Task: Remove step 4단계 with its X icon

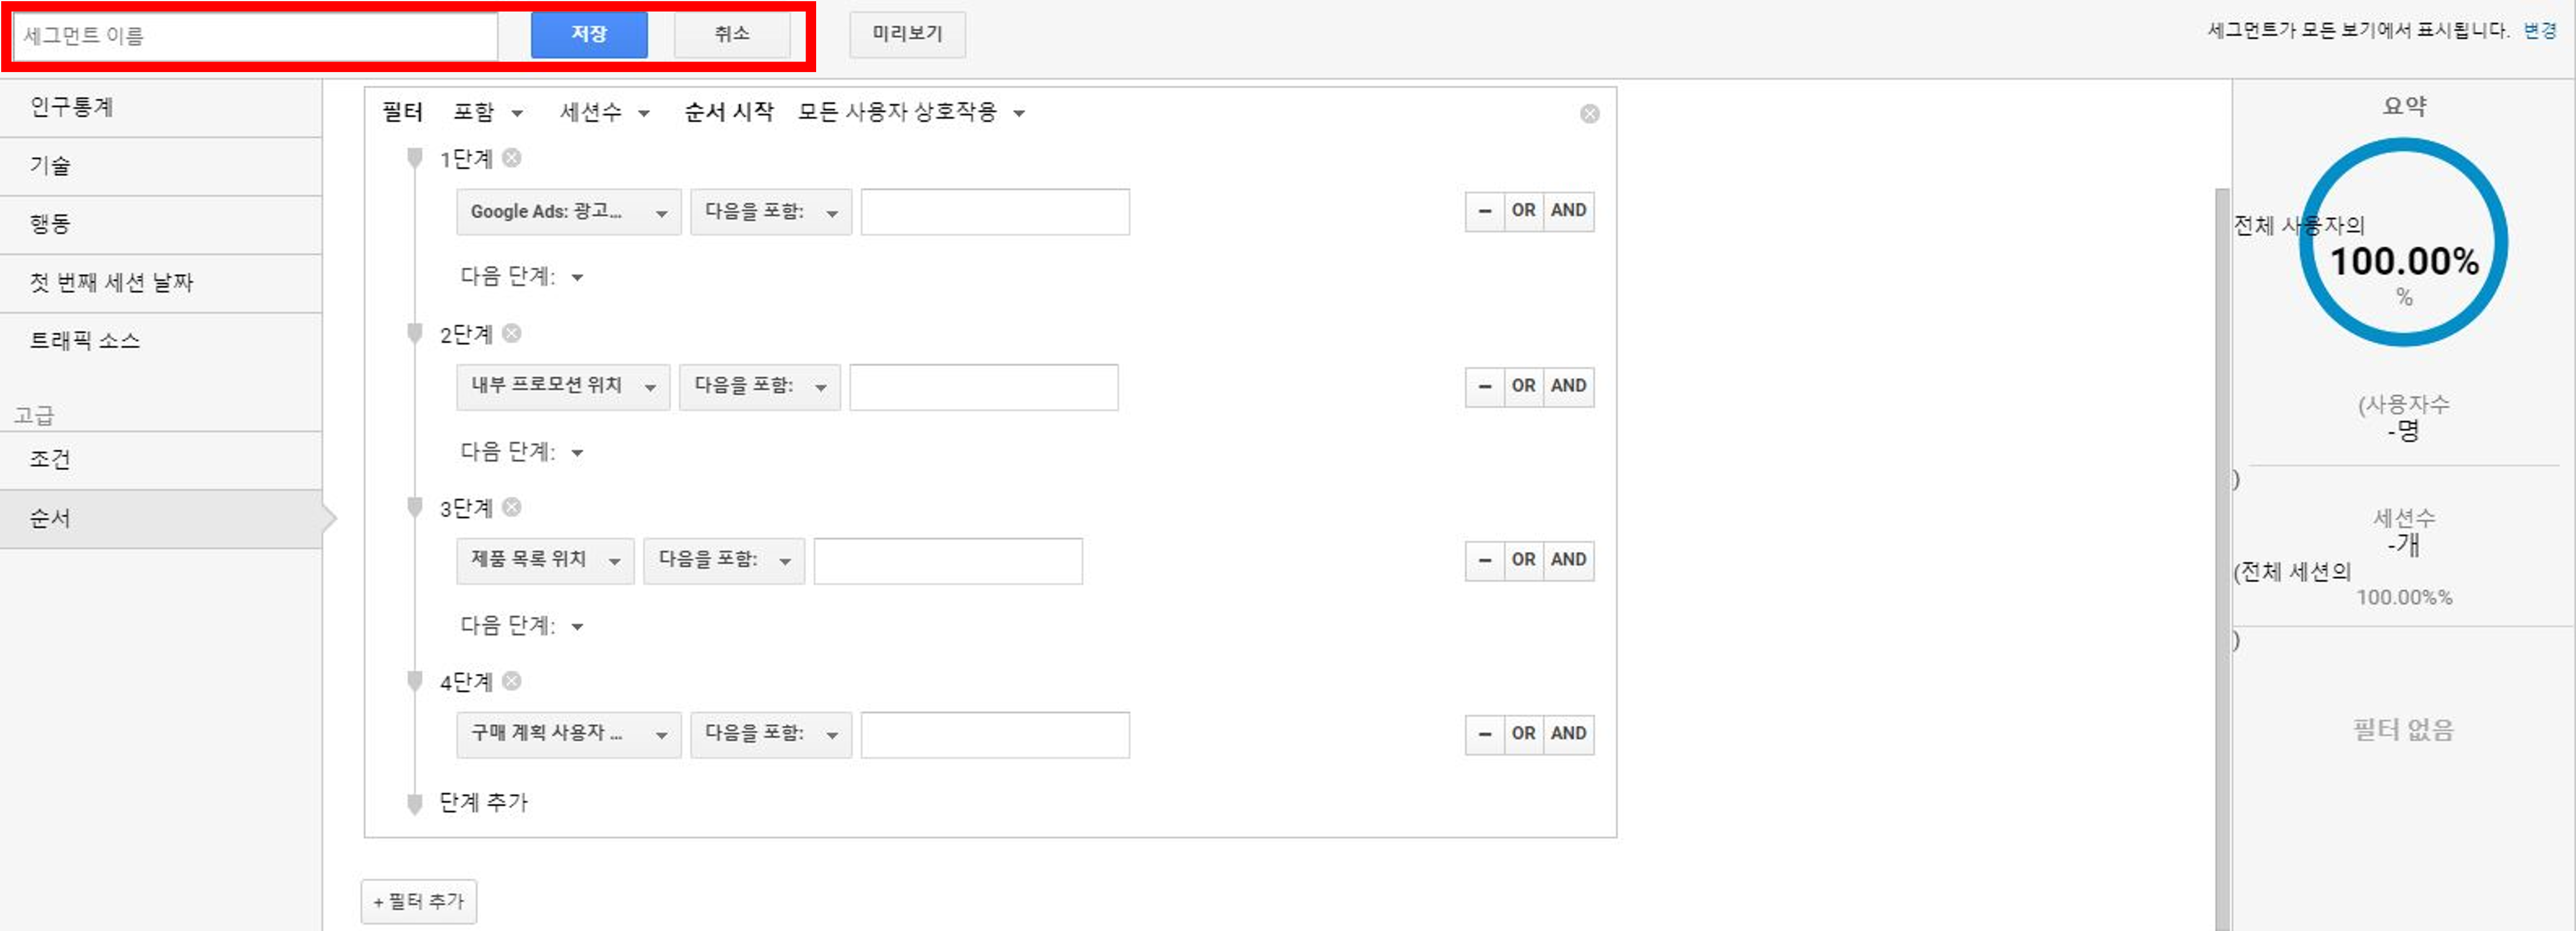Action: [x=511, y=682]
